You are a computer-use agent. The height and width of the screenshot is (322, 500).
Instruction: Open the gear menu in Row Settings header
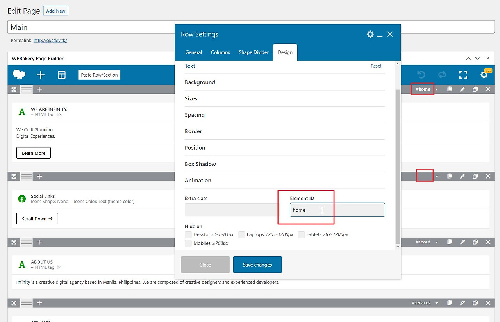tap(370, 34)
